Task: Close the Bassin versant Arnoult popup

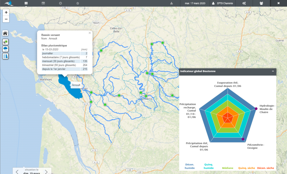Action: pyautogui.click(x=90, y=33)
